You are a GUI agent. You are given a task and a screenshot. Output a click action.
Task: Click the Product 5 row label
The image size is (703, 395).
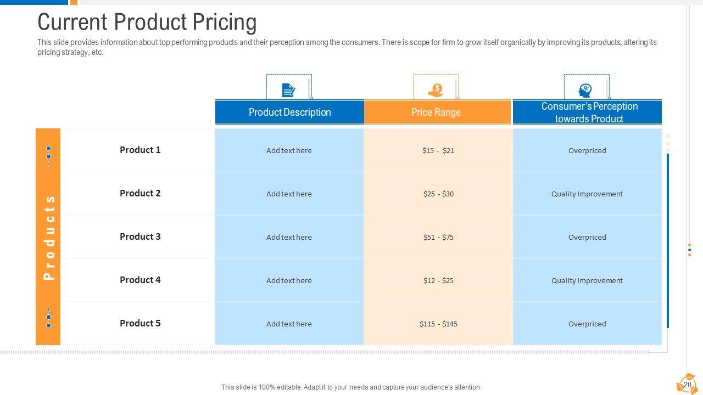140,323
